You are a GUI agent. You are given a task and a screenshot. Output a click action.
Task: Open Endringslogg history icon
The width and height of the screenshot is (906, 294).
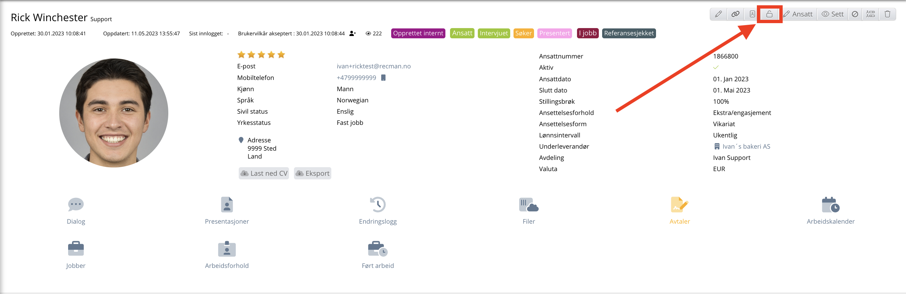pos(377,205)
